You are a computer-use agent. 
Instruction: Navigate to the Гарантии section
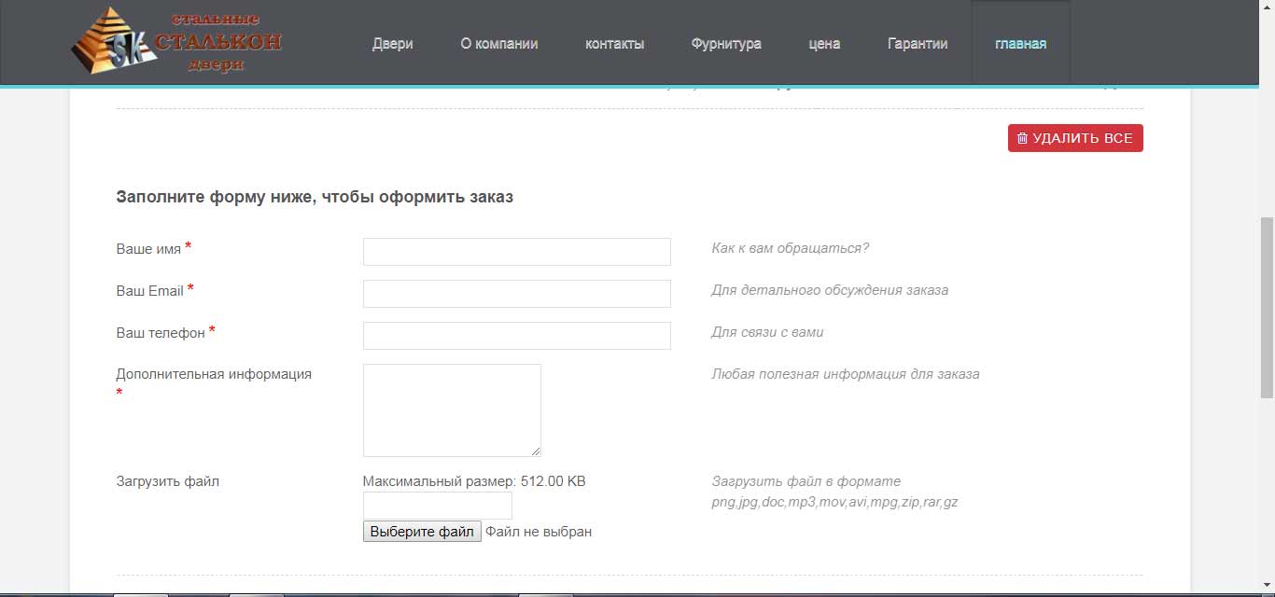point(918,44)
